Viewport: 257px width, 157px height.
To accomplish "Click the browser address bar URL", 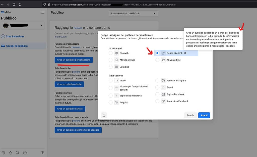I will (x=114, y=5).
